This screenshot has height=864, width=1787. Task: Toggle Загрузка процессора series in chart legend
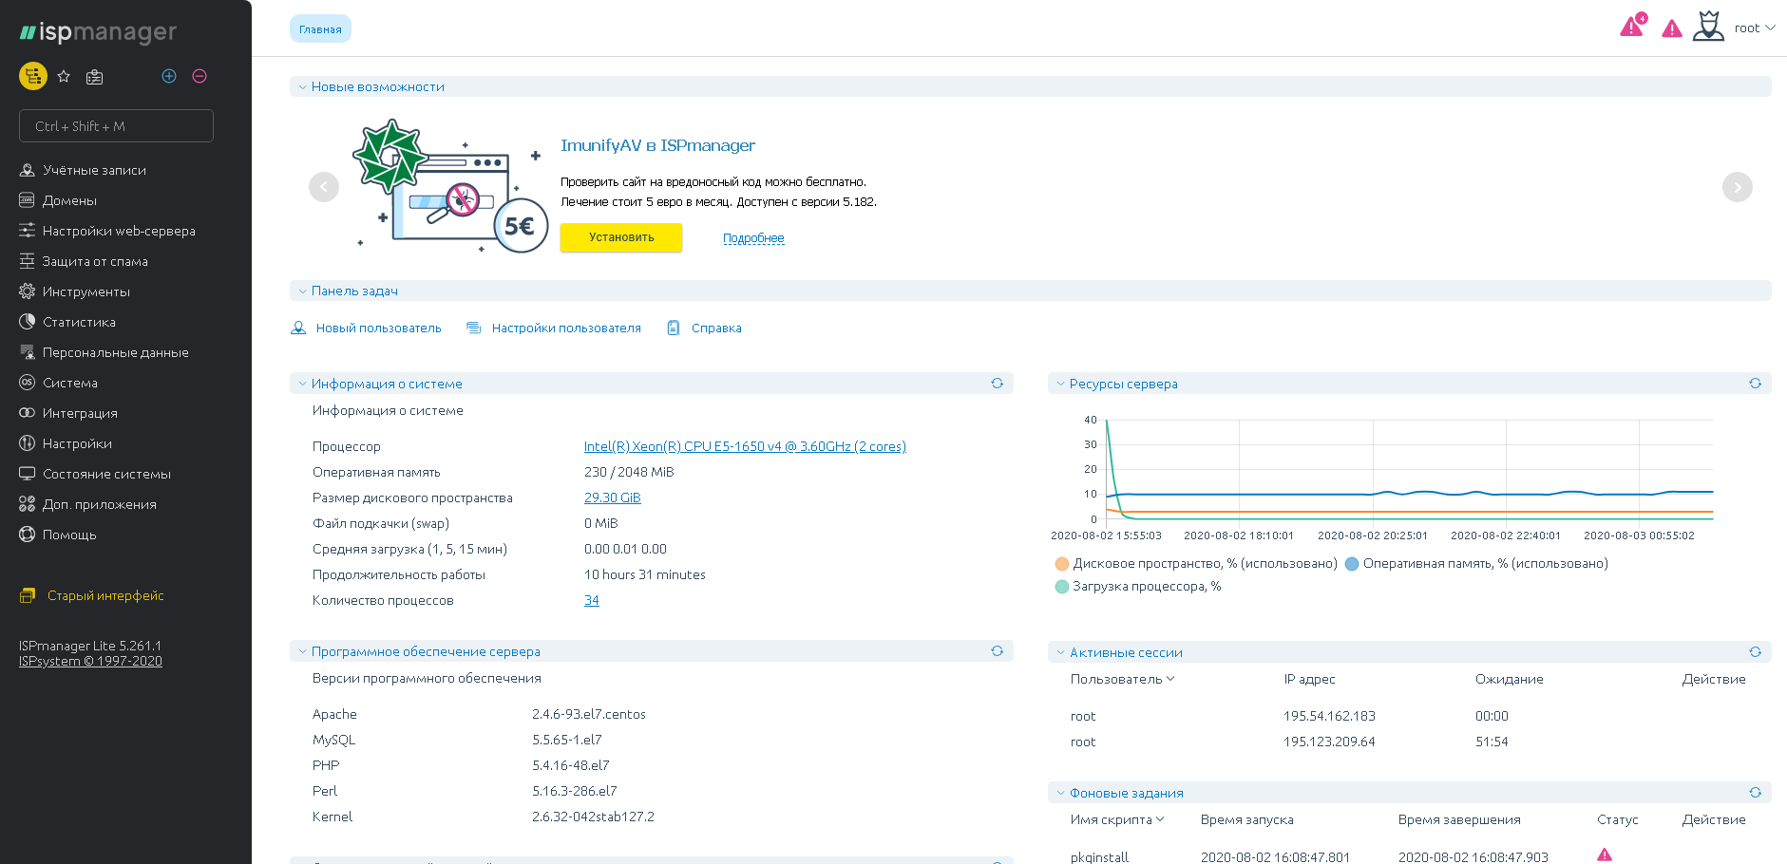(x=1138, y=587)
